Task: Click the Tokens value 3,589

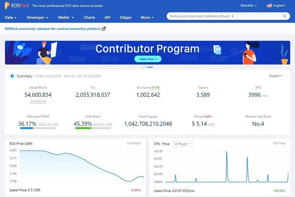Action: pyautogui.click(x=203, y=95)
